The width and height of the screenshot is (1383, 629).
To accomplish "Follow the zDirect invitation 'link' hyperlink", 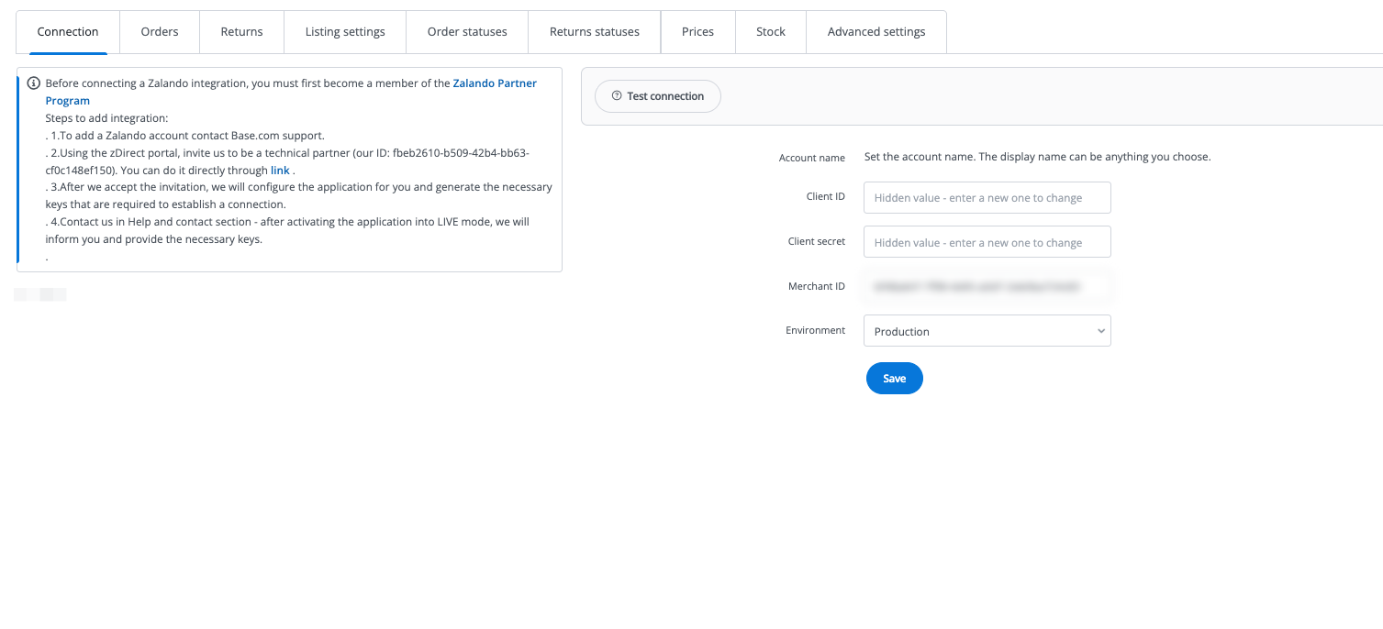I will pyautogui.click(x=280, y=171).
